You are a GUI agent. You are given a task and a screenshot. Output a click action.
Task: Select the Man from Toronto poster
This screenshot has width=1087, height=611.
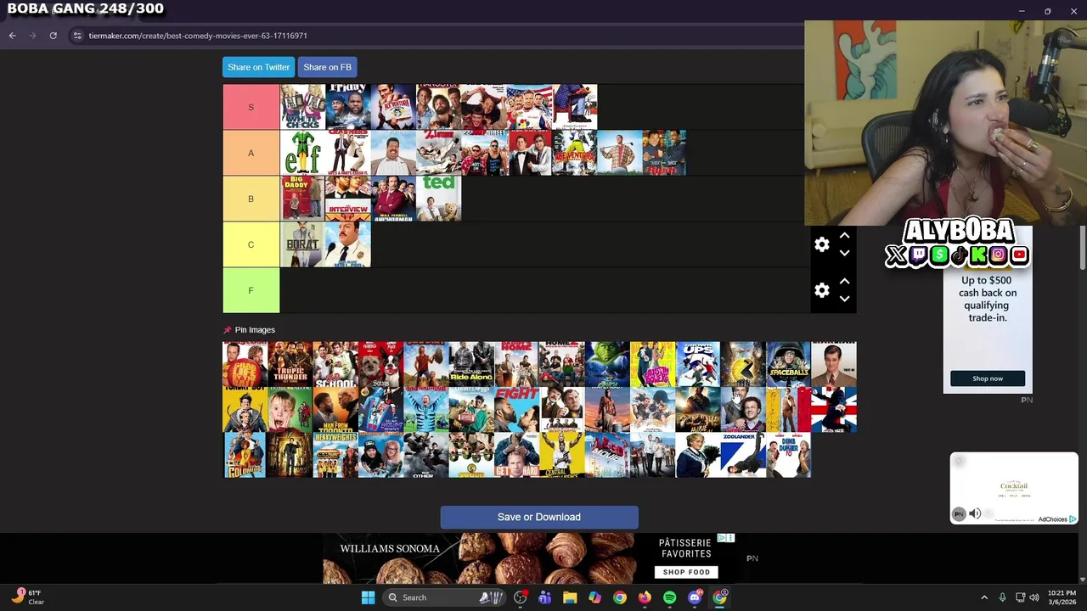click(335, 410)
